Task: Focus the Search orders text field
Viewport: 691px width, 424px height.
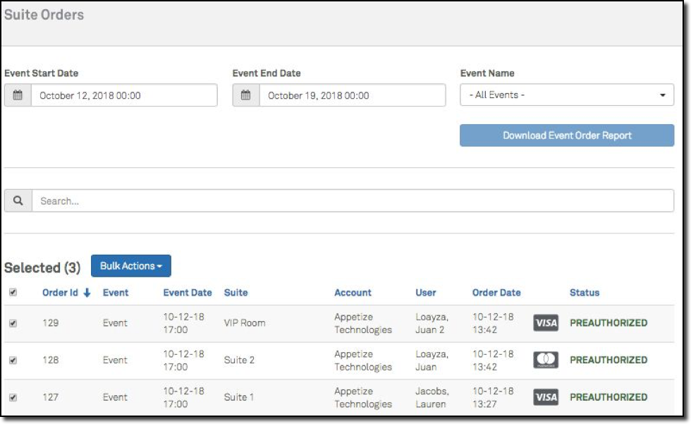Action: [353, 201]
